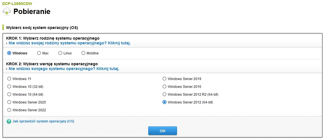Open 'Nie widzisz swojego systemu operacyjnego' link
The height and width of the screenshot is (140, 325).
click(x=64, y=69)
